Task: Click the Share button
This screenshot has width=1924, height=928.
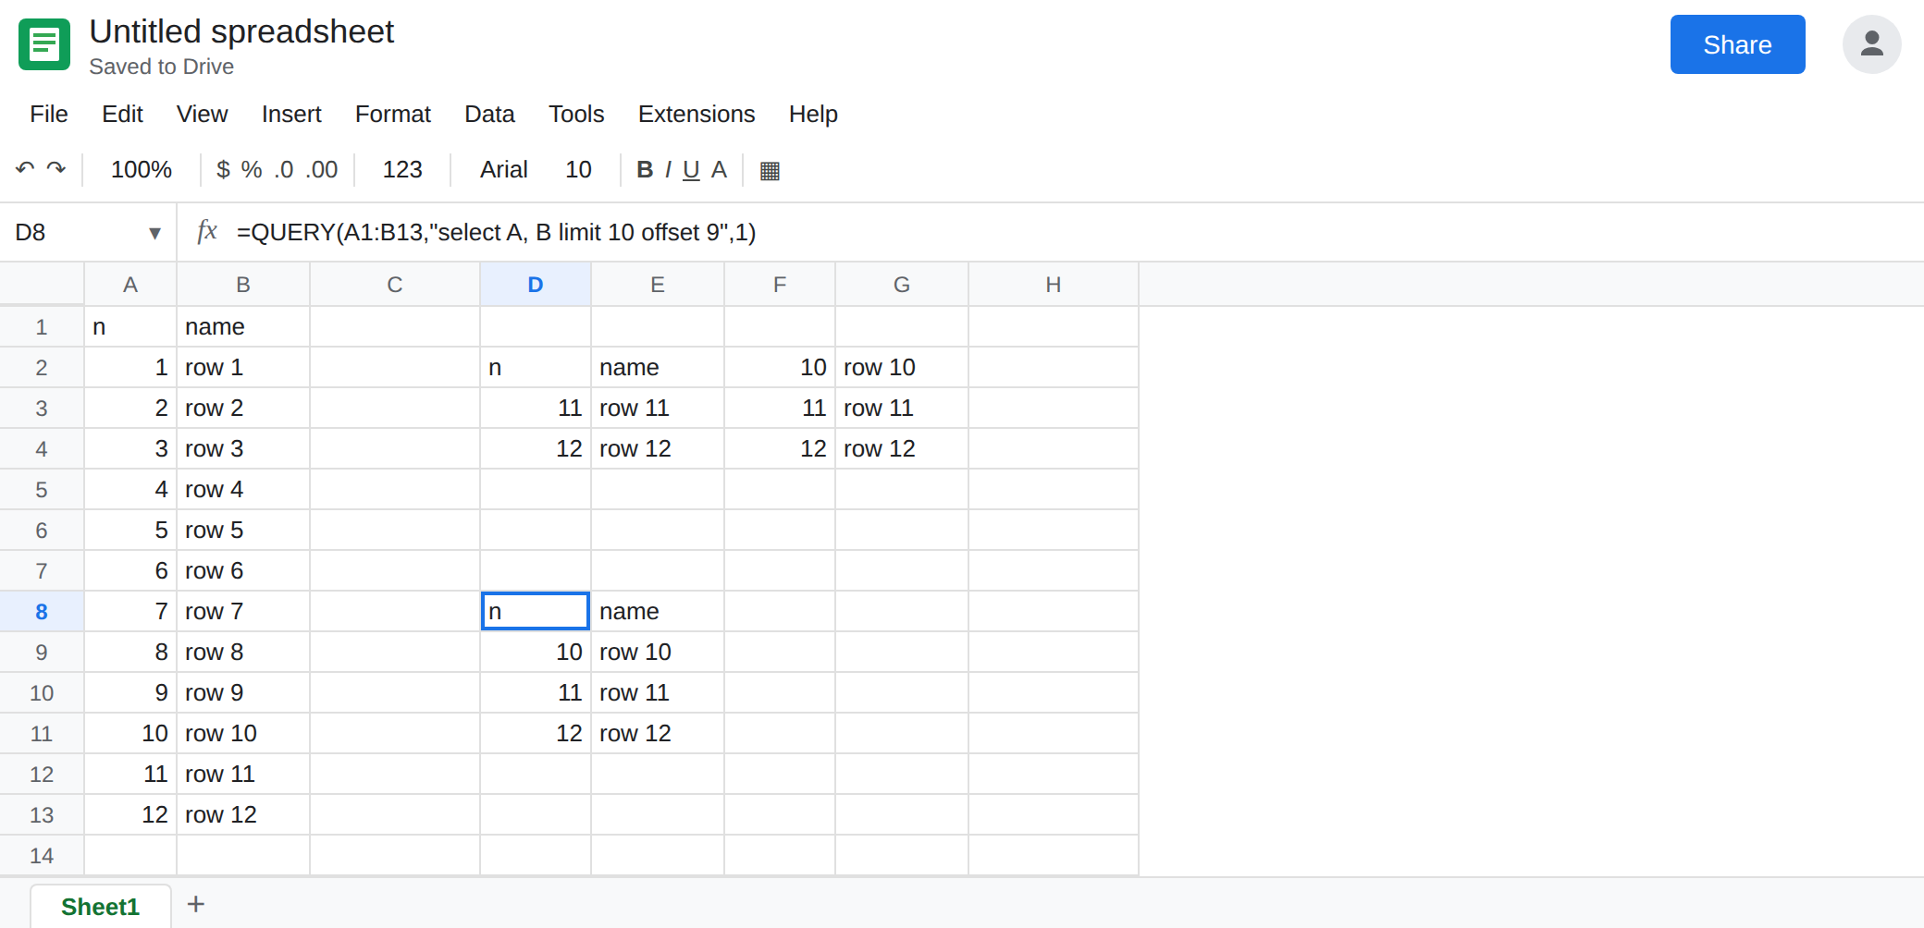Action: (1737, 44)
